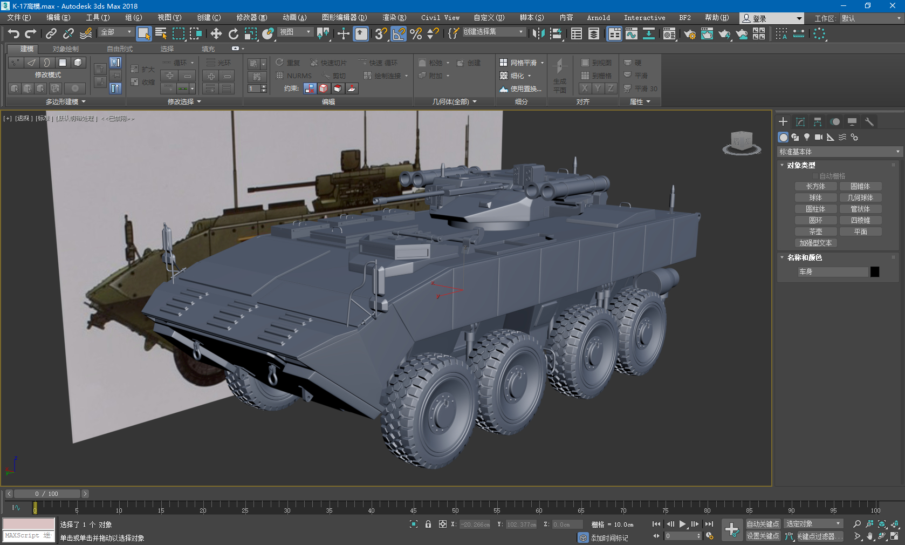Click the Select and Link chain icon
This screenshot has height=545, width=905.
point(51,33)
